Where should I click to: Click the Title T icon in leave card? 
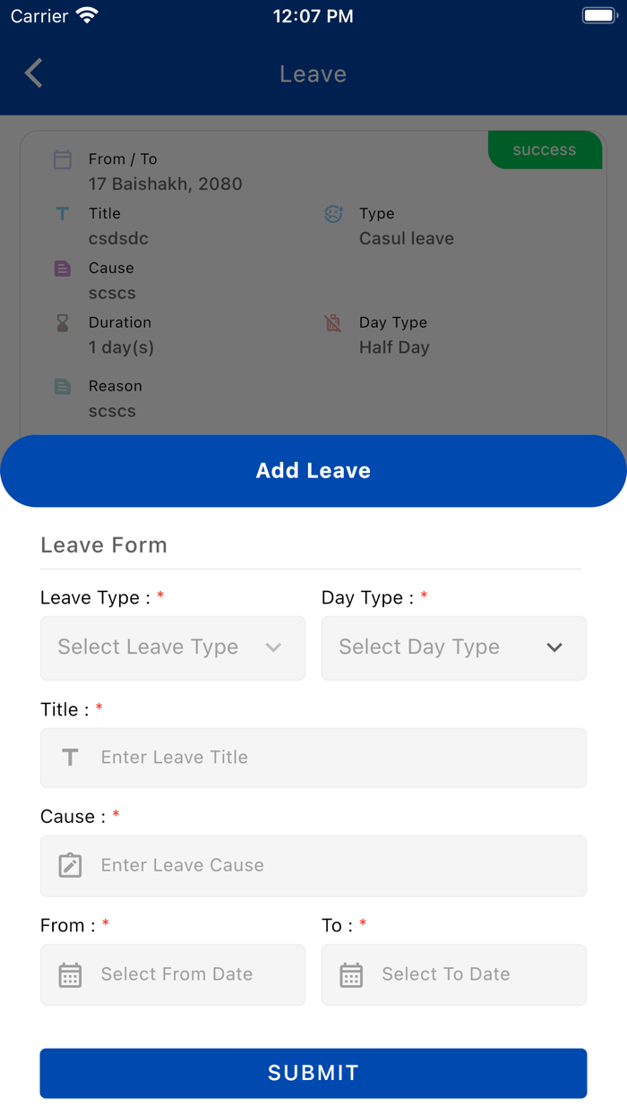tap(63, 214)
